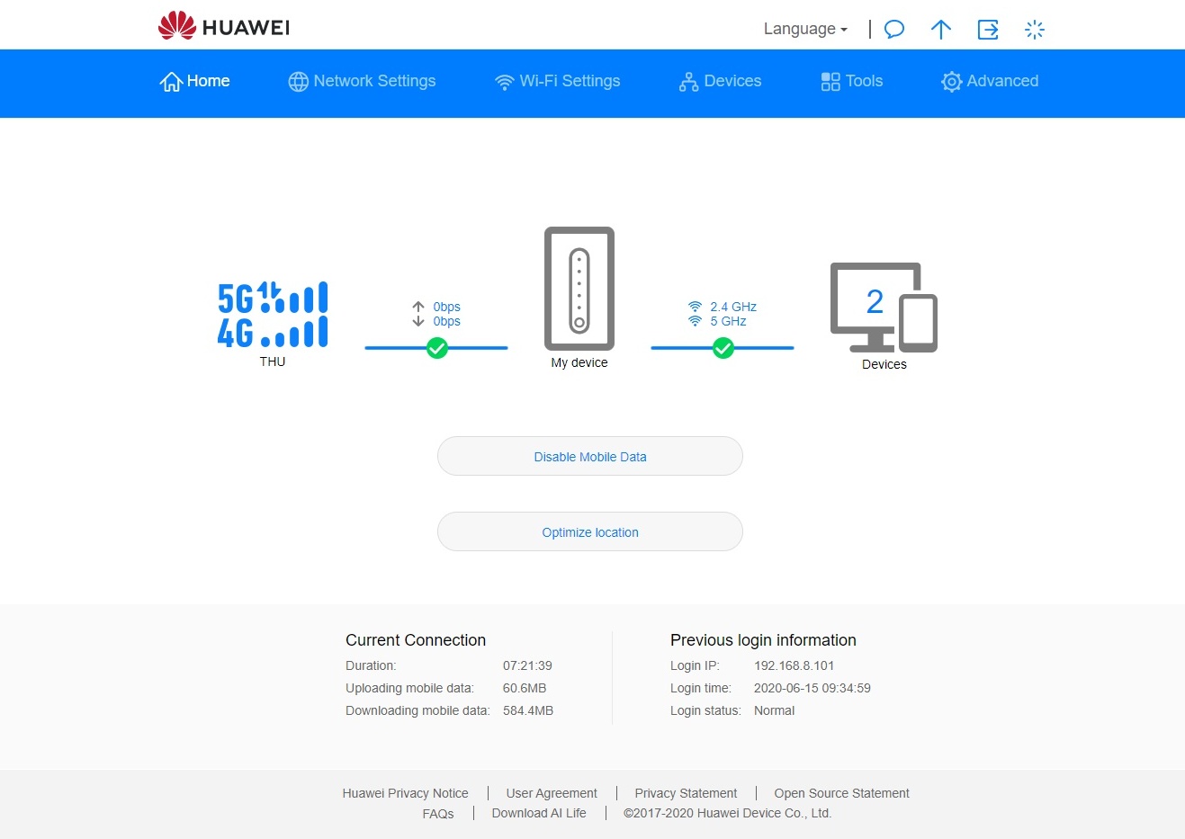
Task: Open the Tools tab
Action: coord(852,81)
